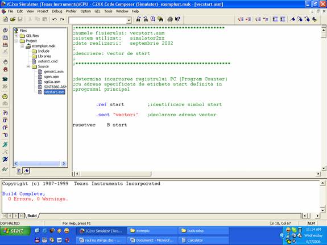
Task: Click the Quick Watch glasses icon
Action: click(x=5, y=169)
